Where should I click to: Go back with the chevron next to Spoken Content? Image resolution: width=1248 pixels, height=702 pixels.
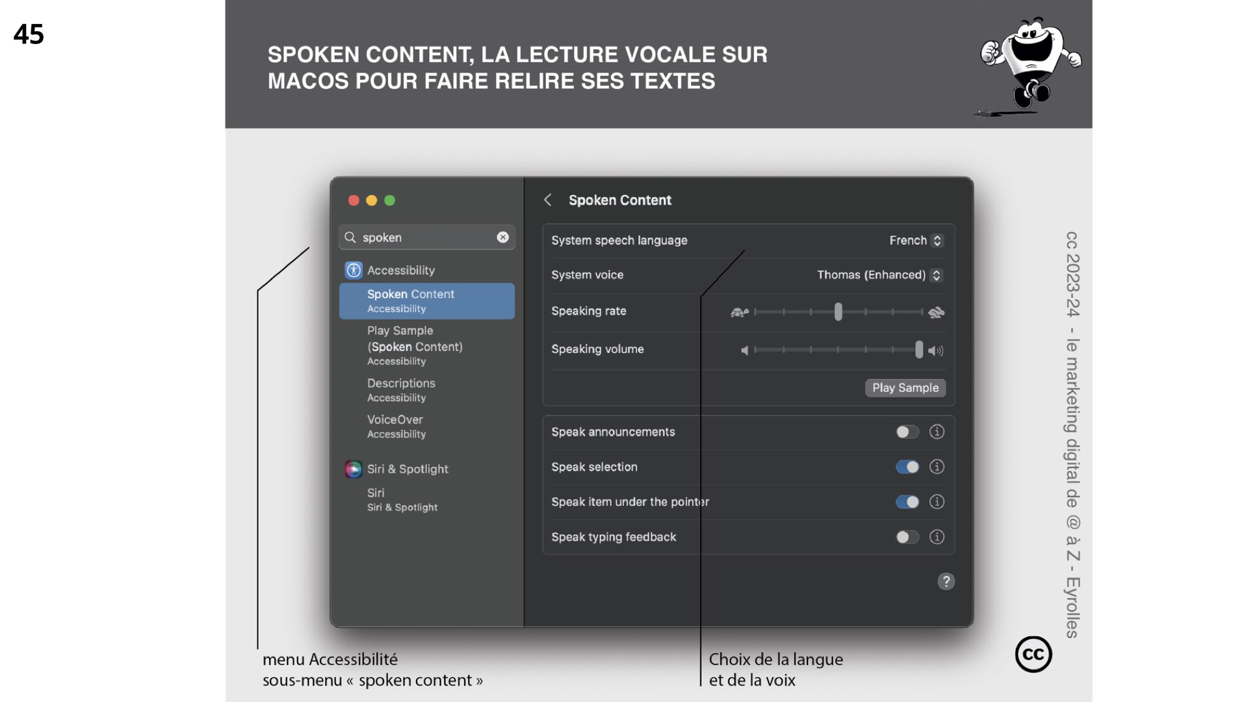(548, 200)
